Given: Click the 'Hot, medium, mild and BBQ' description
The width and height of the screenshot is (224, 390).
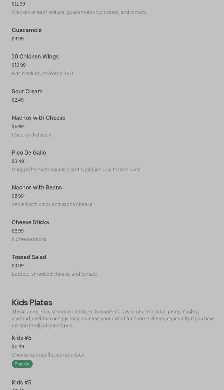Looking at the screenshot, I should tap(43, 73).
